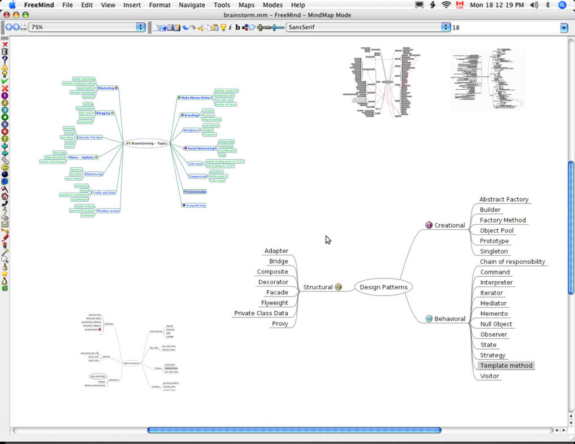Viewport: 575px width, 444px height.
Task: Click the italic i toolbar button
Action: [230, 27]
